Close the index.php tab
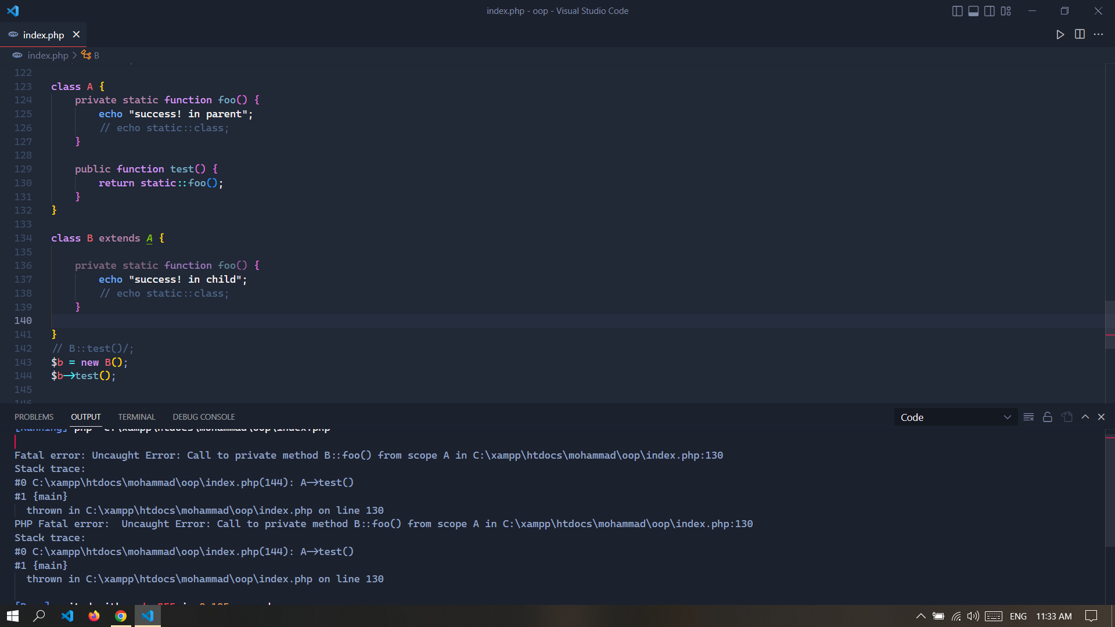 pyautogui.click(x=76, y=34)
